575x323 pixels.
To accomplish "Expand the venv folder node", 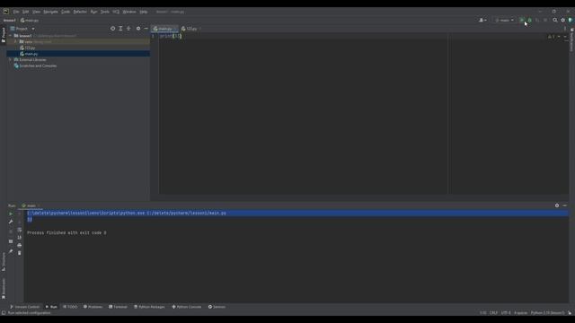I will (x=15, y=42).
